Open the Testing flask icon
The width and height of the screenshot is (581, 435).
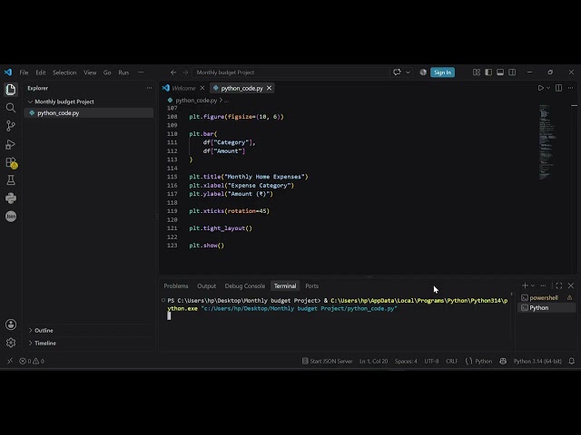click(11, 180)
